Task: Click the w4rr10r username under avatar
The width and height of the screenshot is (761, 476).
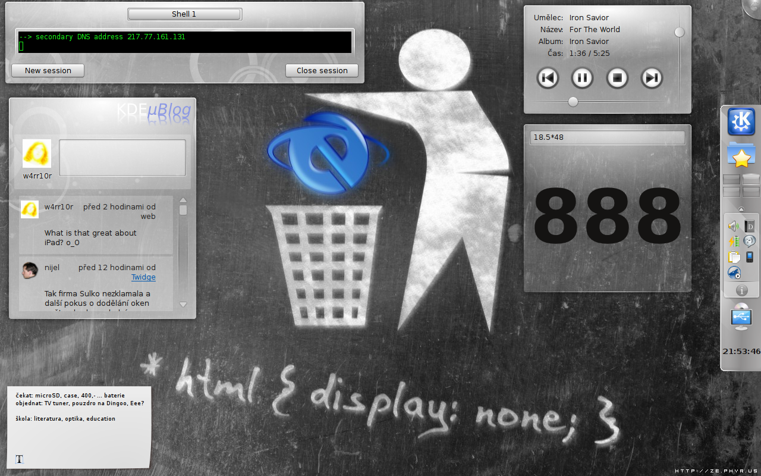Action: click(x=37, y=176)
